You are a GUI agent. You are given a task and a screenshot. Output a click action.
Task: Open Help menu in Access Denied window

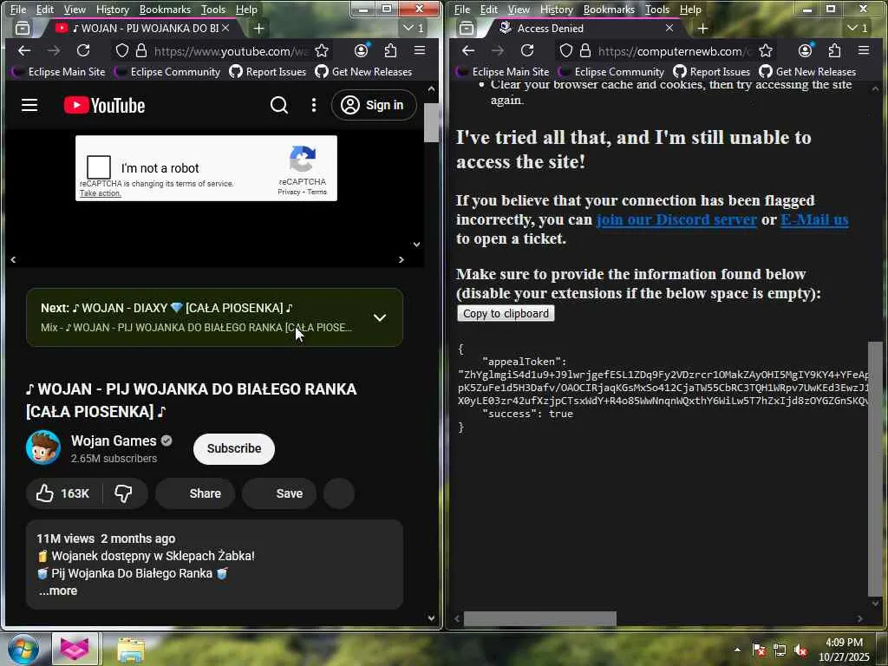[x=690, y=9]
